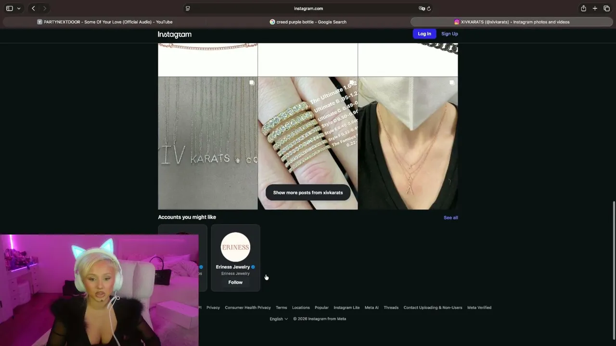Click the "© 2026 Instagram from Meta" text
Image resolution: width=616 pixels, height=346 pixels.
pos(320,319)
